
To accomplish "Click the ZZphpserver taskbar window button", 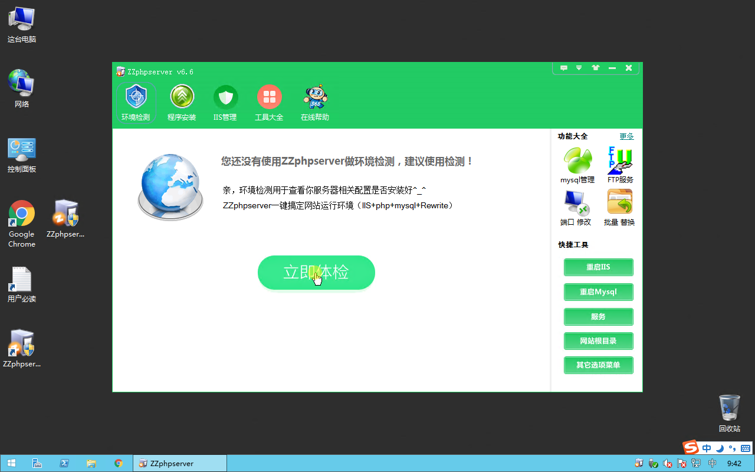I will (180, 463).
